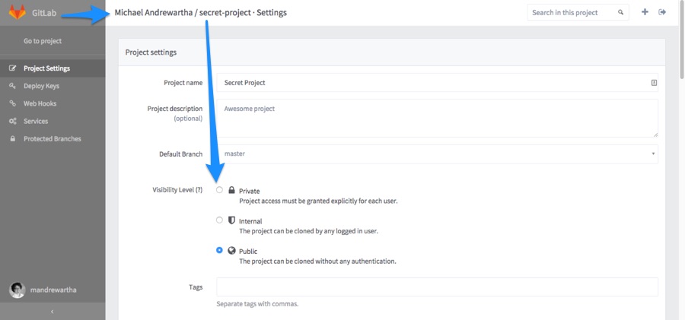Image resolution: width=685 pixels, height=320 pixels.
Task: Click the Deploy Keys key icon
Action: (13, 86)
